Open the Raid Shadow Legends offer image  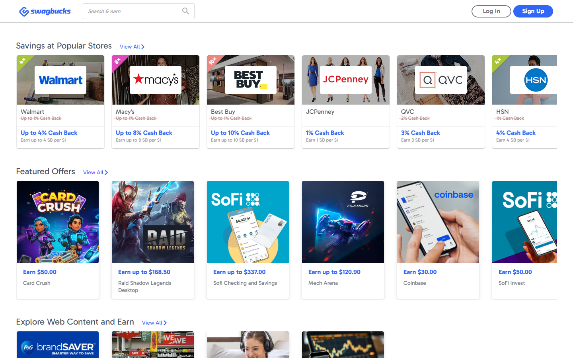coord(153,222)
